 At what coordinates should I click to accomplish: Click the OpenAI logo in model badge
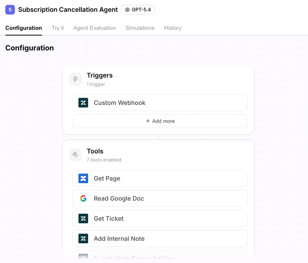point(127,10)
